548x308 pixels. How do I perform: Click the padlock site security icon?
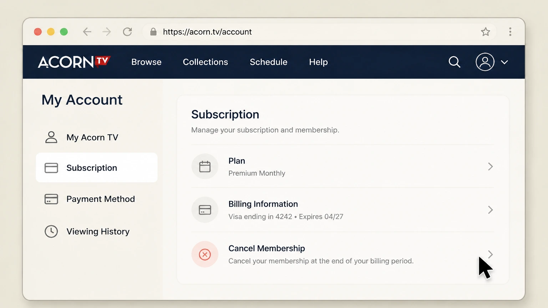[x=153, y=32]
